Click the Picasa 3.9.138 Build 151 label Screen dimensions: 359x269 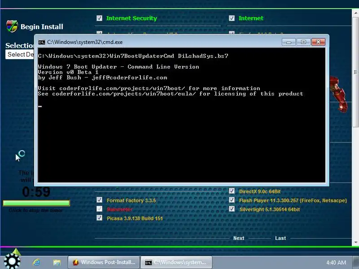(135, 218)
